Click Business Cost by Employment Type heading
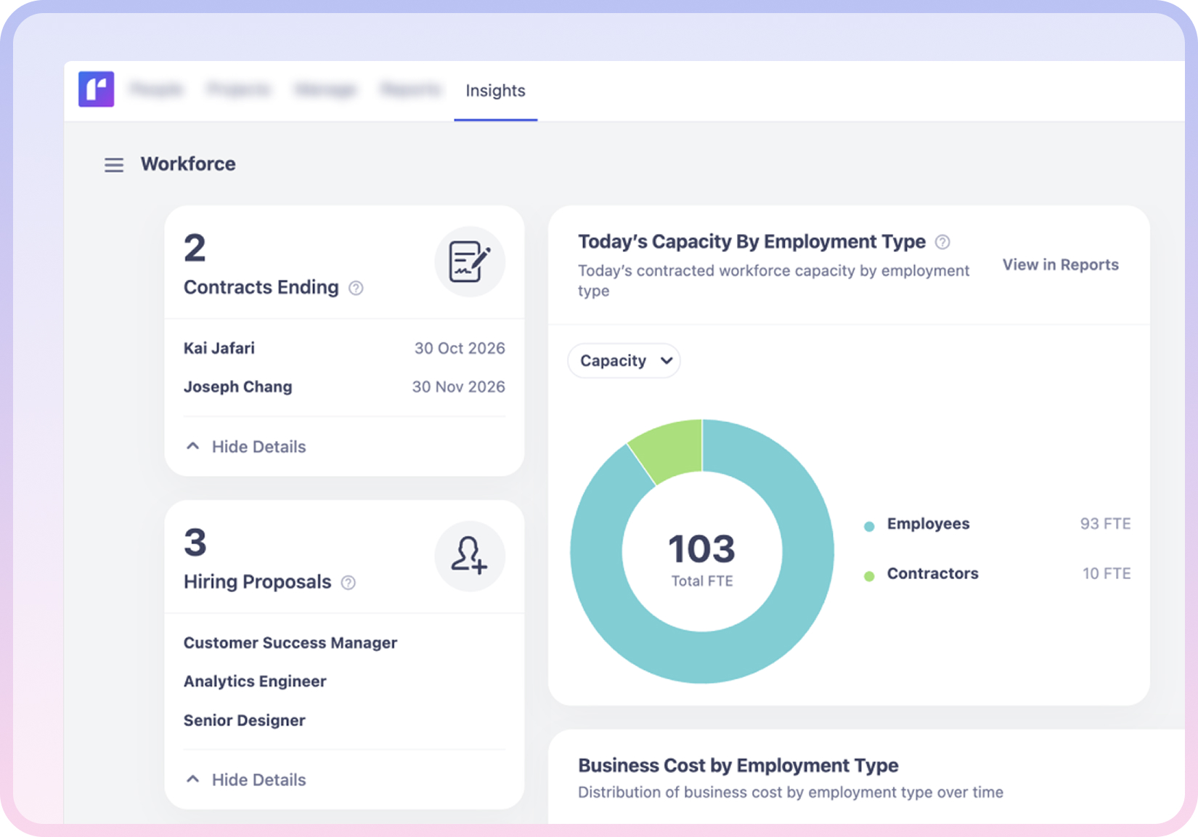This screenshot has height=837, width=1198. (738, 765)
